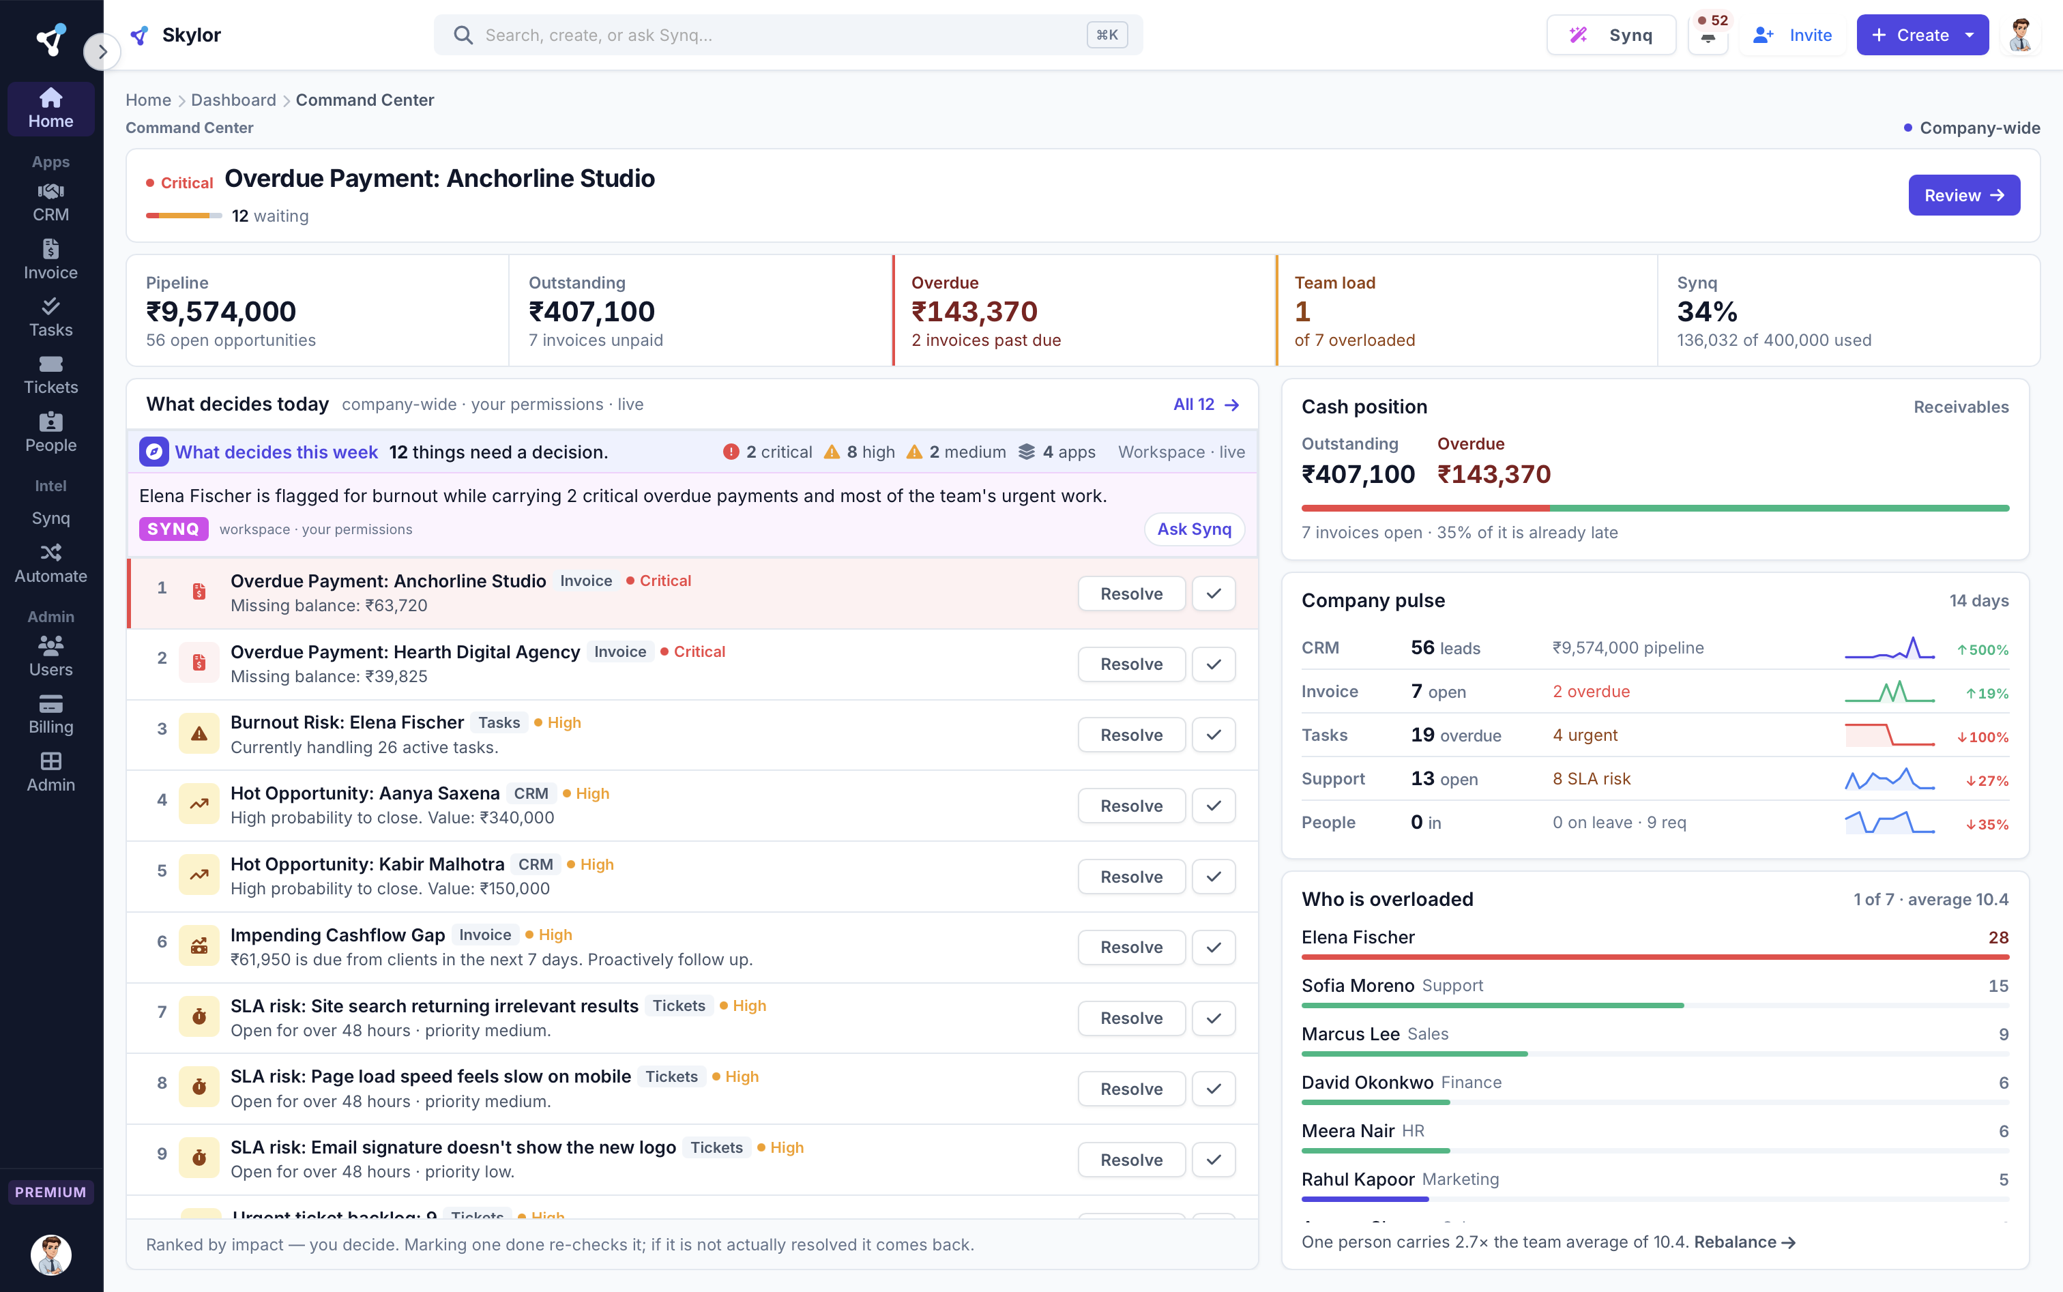Viewport: 2063px width, 1292px height.
Task: Click Invite button in header
Action: coord(1792,35)
